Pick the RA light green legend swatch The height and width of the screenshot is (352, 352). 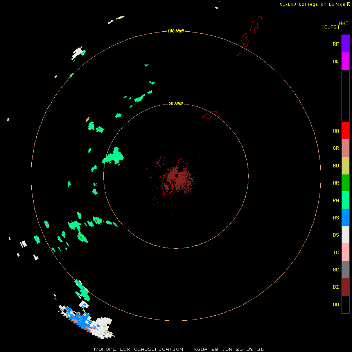click(345, 200)
